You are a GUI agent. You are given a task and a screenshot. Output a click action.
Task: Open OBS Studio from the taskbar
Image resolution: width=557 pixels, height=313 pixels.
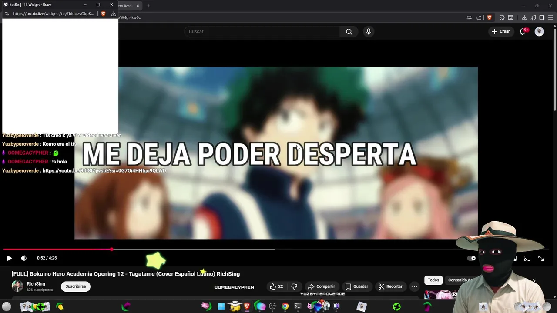click(272, 306)
